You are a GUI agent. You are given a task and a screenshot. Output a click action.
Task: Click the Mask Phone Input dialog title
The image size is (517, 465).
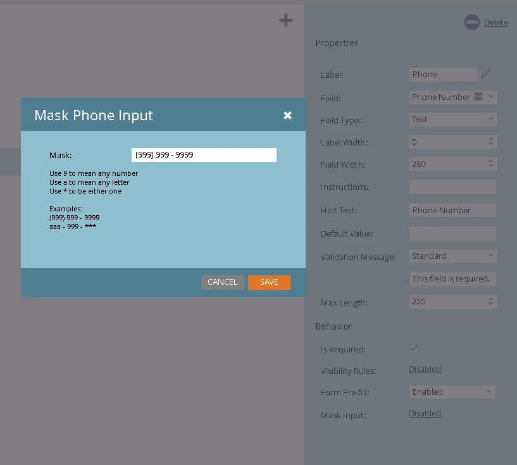tap(94, 115)
